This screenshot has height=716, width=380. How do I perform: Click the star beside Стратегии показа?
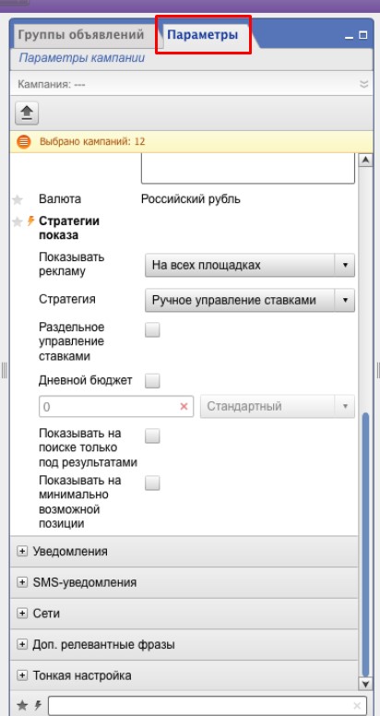click(18, 222)
